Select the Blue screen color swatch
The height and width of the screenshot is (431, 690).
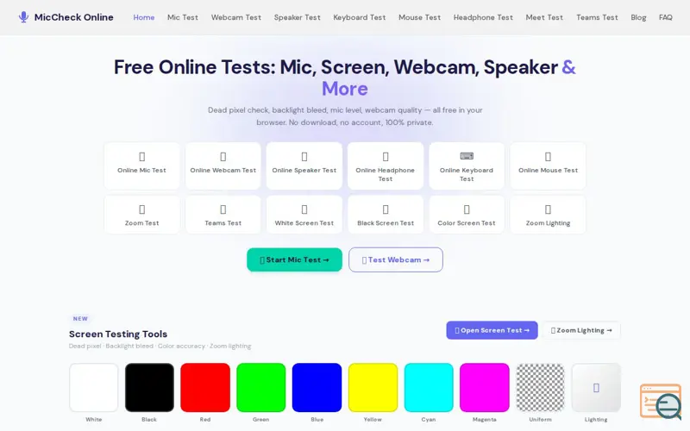pos(317,387)
